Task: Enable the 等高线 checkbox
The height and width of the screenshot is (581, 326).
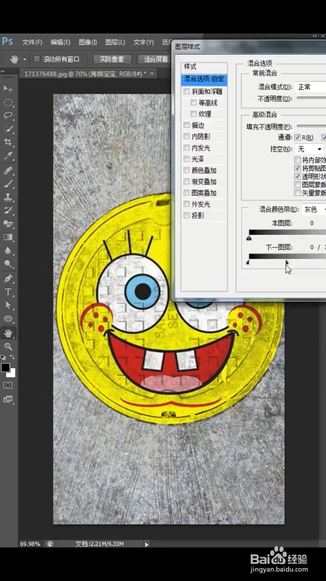Action: [x=194, y=103]
